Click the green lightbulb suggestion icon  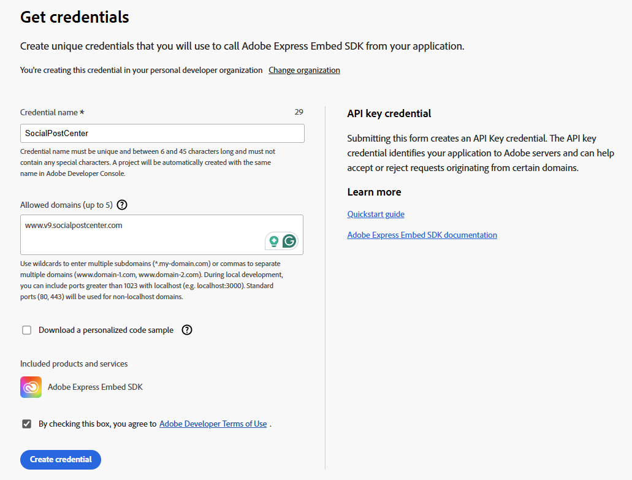[x=273, y=241]
